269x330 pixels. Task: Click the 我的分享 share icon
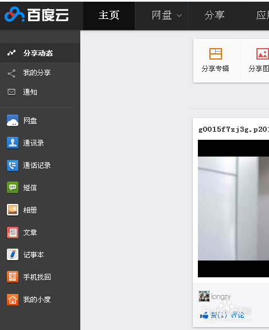click(11, 73)
